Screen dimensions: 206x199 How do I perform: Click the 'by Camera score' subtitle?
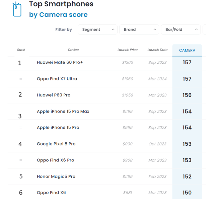59,15
